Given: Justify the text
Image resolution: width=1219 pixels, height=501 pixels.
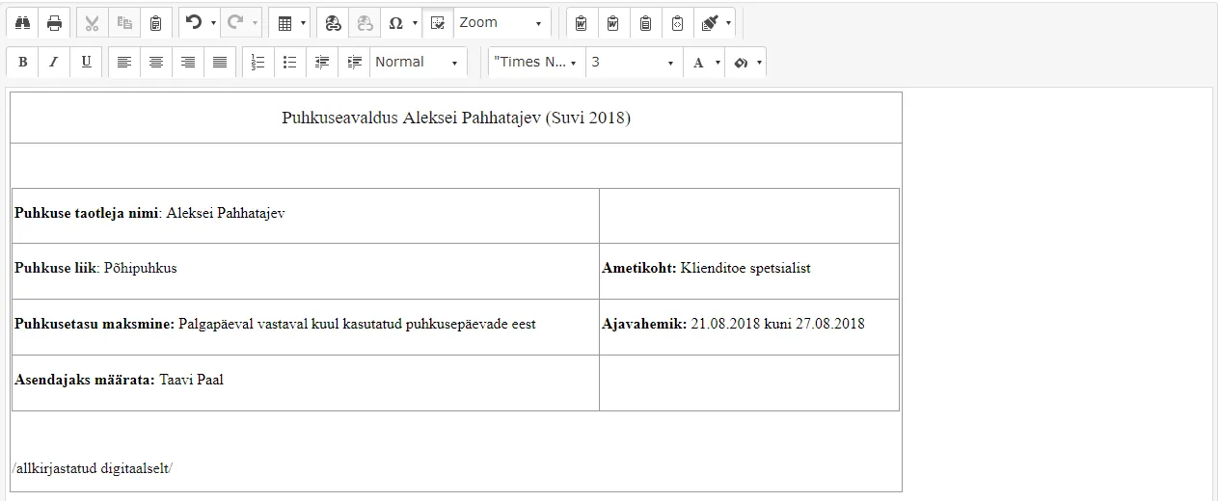Looking at the screenshot, I should tap(220, 62).
